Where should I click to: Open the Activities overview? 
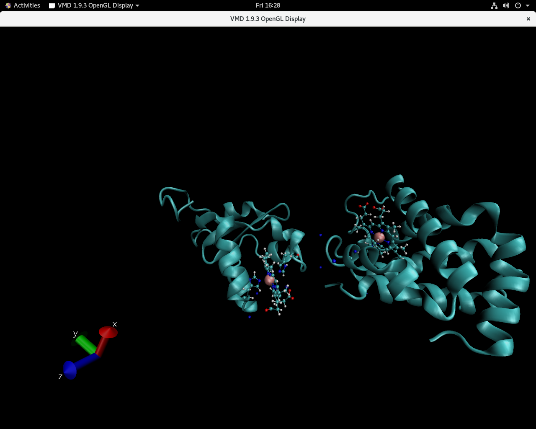click(x=23, y=5)
